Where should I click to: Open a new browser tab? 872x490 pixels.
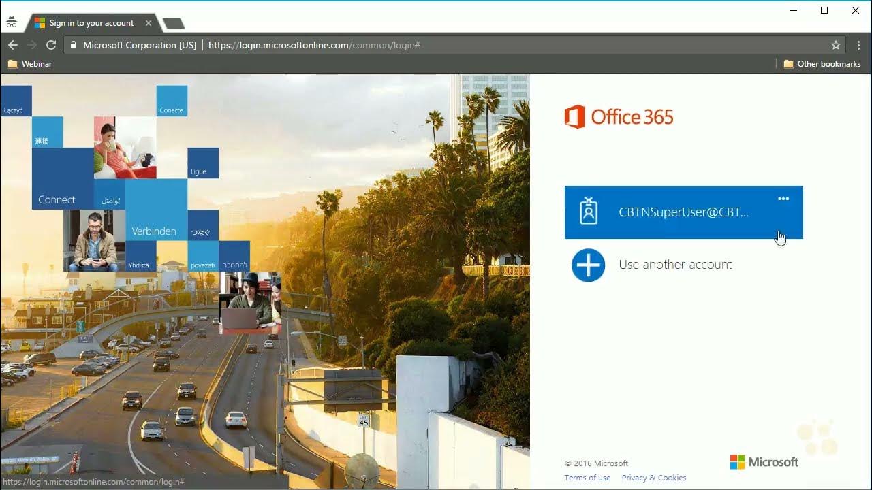(174, 24)
